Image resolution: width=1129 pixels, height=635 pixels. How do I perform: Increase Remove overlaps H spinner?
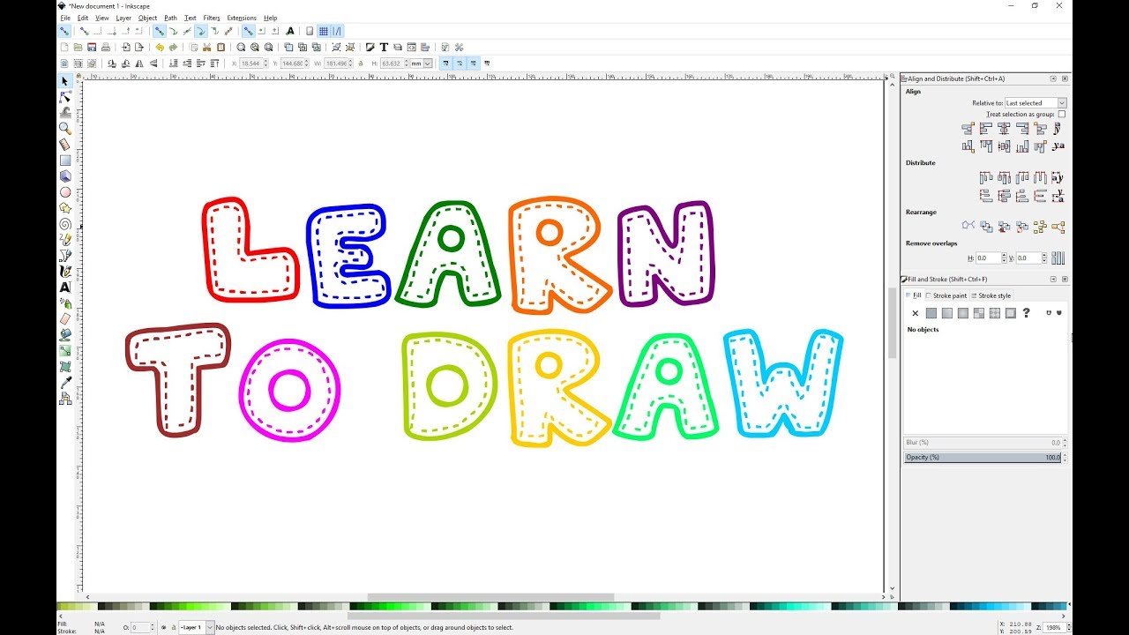1005,256
